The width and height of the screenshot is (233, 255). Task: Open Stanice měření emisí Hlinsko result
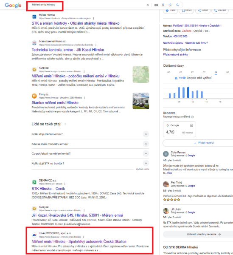pyautogui.click(x=55, y=103)
